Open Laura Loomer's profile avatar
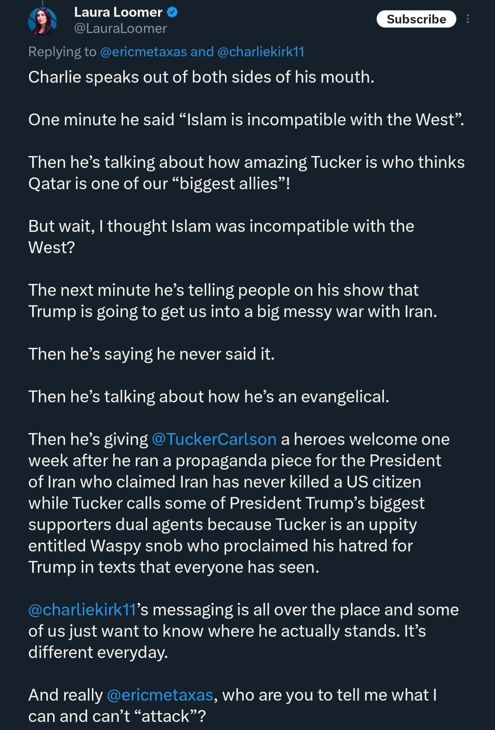This screenshot has width=495, height=730. (43, 21)
